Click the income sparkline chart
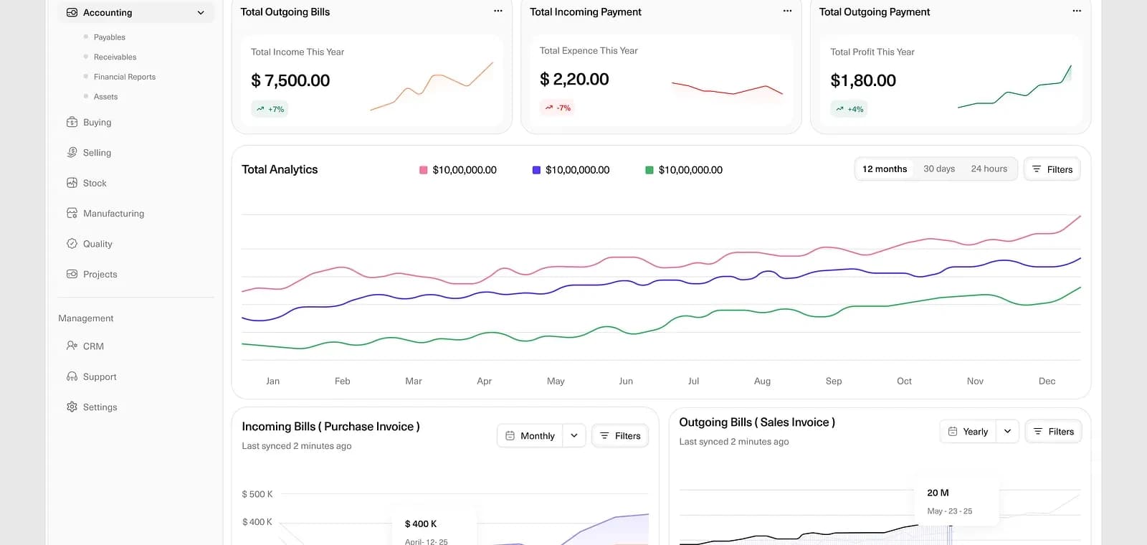This screenshot has width=1147, height=545. coord(432,86)
